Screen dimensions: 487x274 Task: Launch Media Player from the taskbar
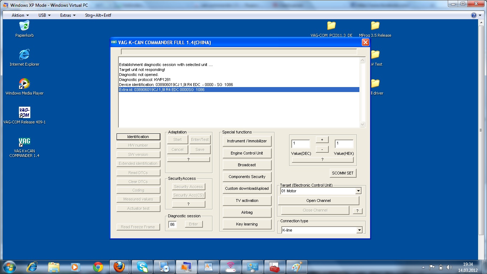76,267
